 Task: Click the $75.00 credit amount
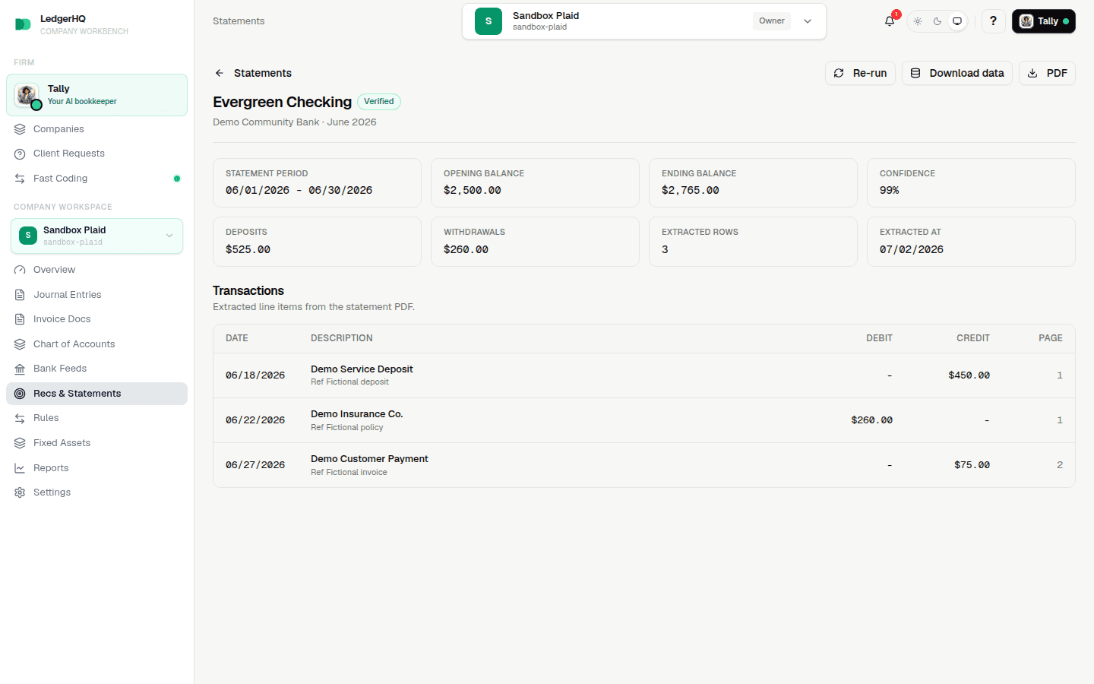coord(972,465)
